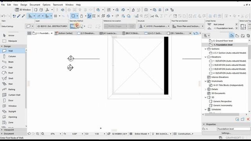251x141 pixels.
Task: Open the Teamwork menu
Action: [58, 5]
